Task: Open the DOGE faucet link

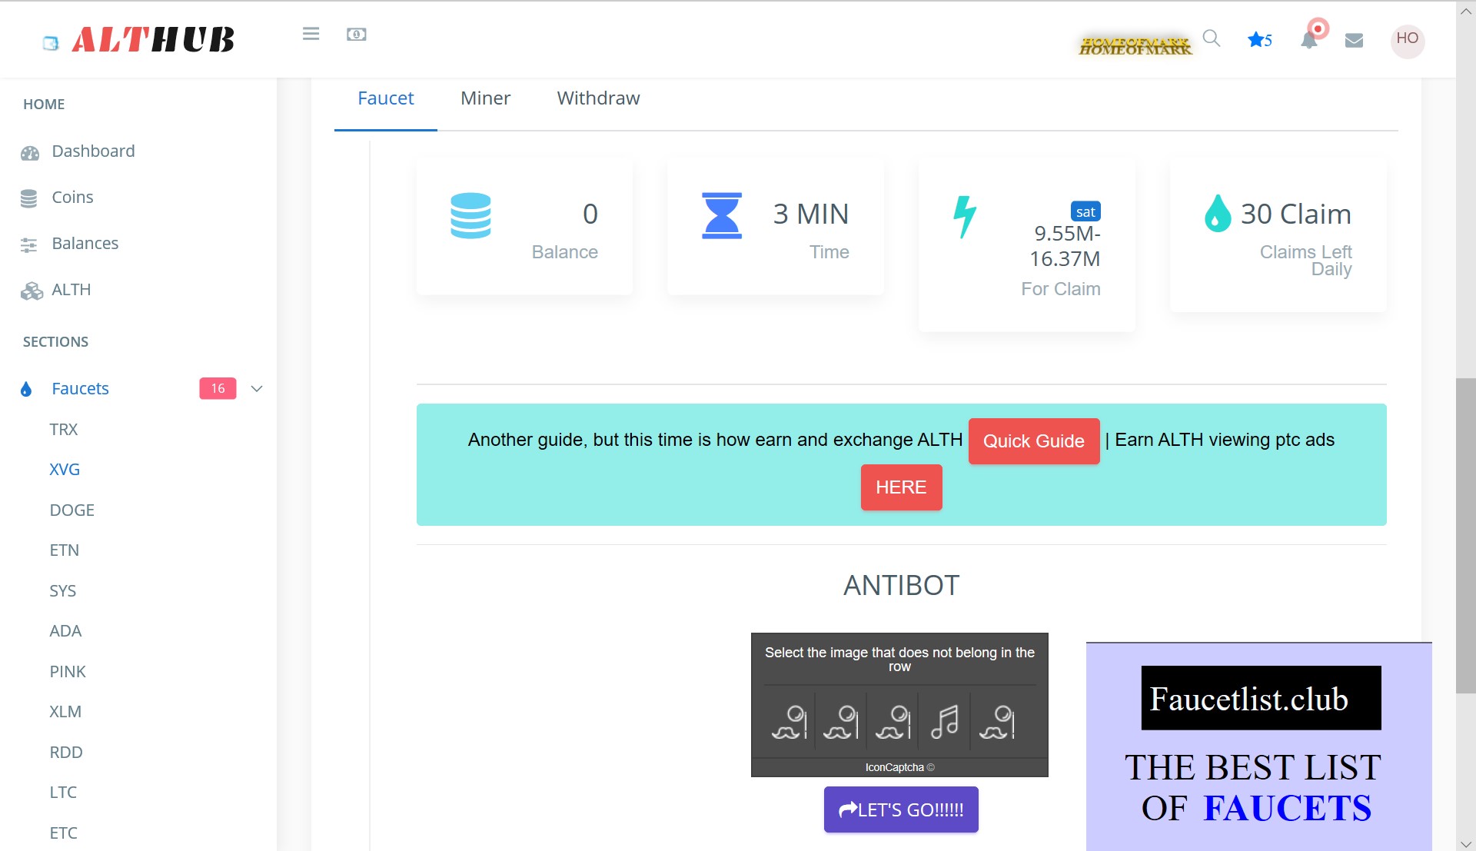Action: pyautogui.click(x=71, y=510)
